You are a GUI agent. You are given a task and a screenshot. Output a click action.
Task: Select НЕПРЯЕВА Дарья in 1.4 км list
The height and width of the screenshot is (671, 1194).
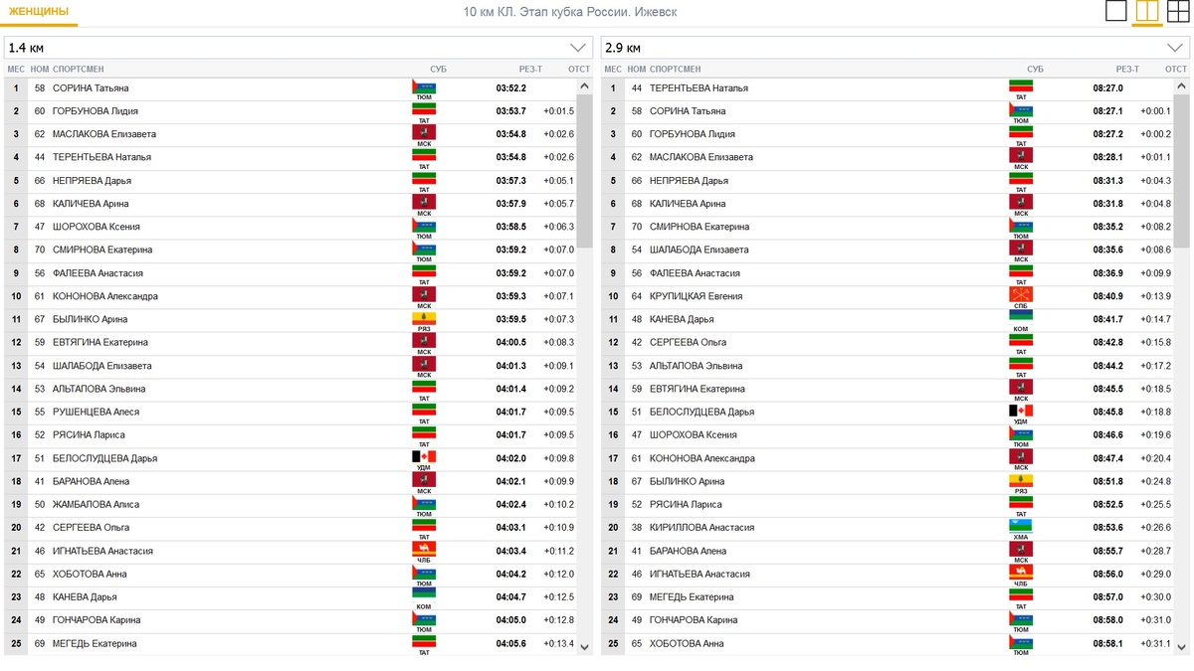tap(92, 181)
